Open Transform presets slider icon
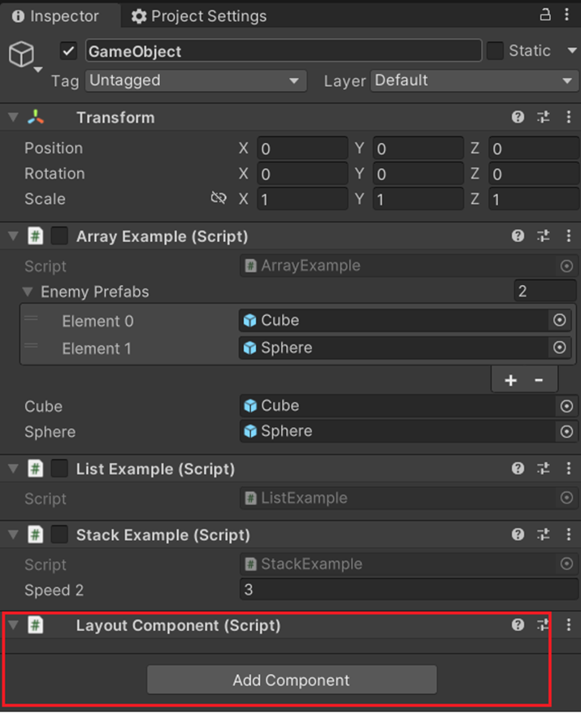 point(544,117)
